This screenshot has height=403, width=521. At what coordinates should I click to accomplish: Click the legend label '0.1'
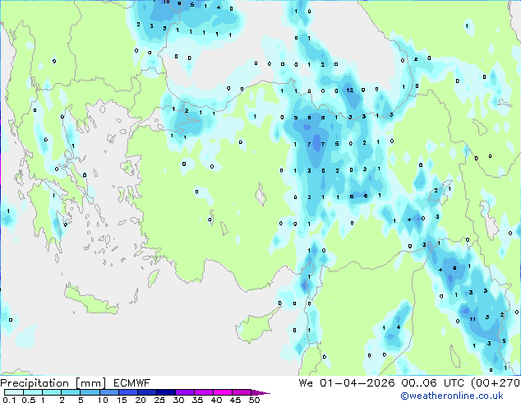(x=9, y=400)
